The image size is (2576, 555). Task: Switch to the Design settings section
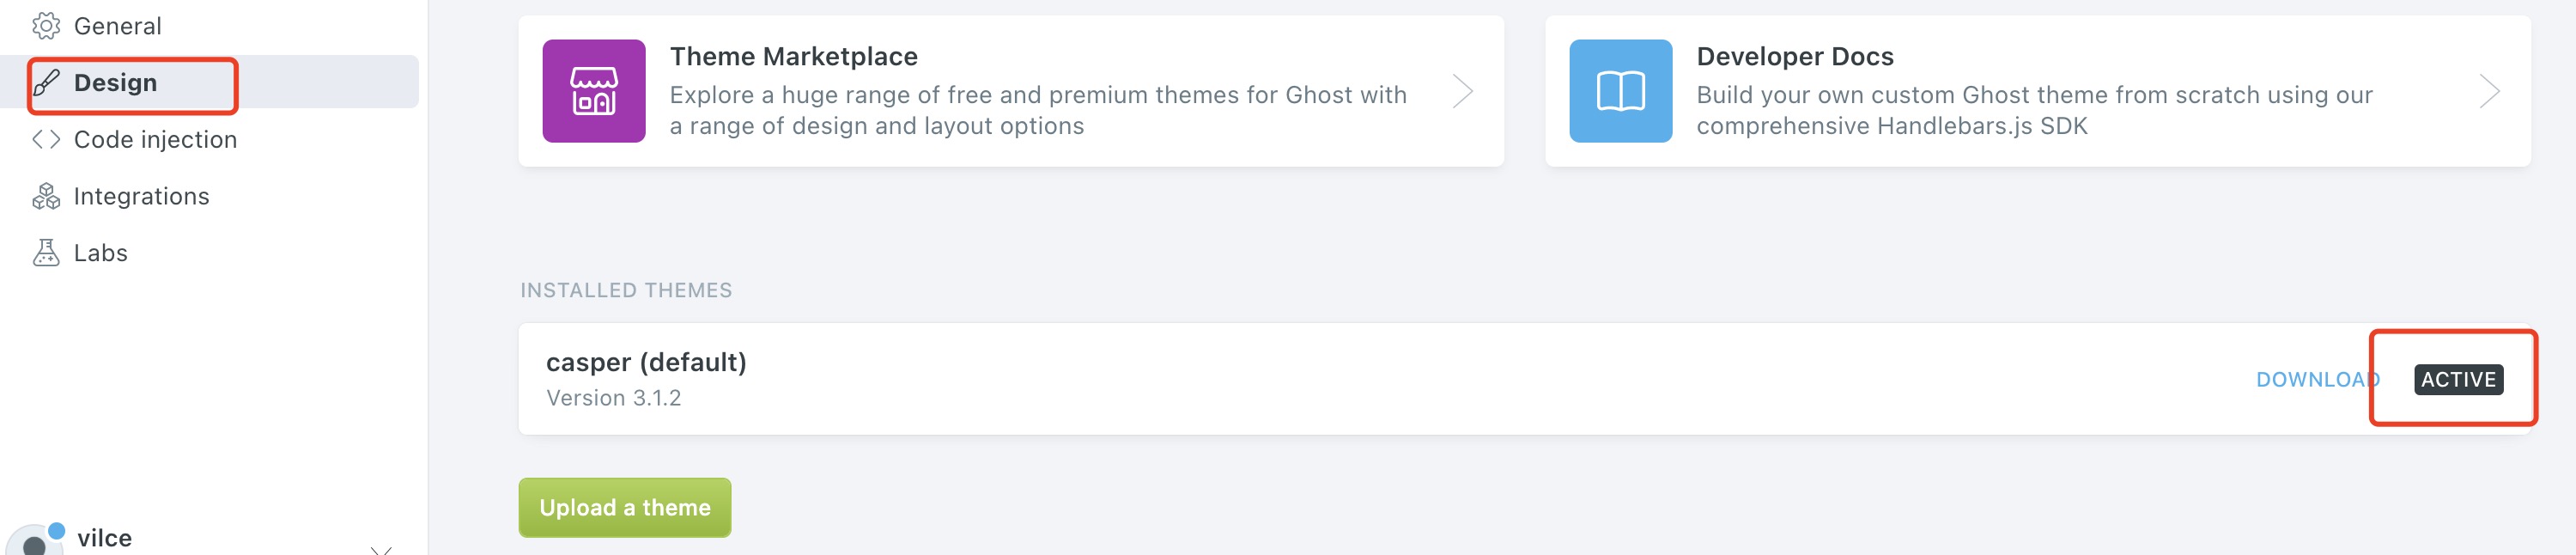tap(115, 82)
